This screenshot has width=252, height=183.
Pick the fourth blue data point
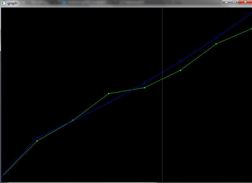pyautogui.click(x=109, y=103)
